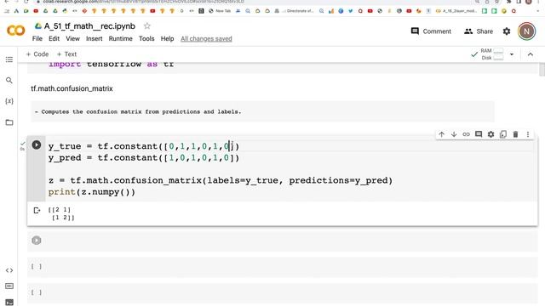The image size is (545, 306).
Task: Open the Runtime menu
Action: 120,38
